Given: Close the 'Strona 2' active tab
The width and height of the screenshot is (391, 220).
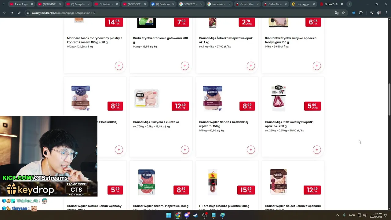Looking at the screenshot, I should click(x=342, y=4).
